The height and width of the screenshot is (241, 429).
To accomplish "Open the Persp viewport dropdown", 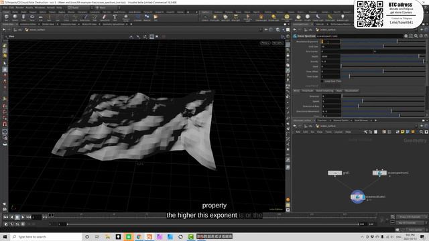I will [x=265, y=43].
